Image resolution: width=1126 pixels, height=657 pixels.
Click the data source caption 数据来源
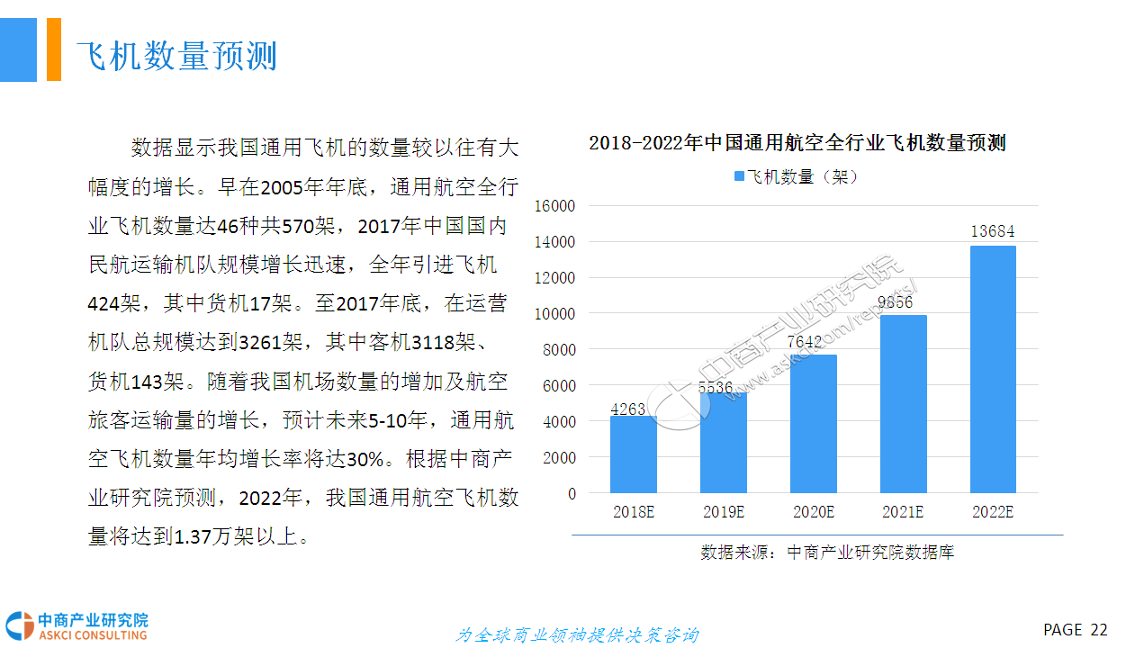pos(826,553)
